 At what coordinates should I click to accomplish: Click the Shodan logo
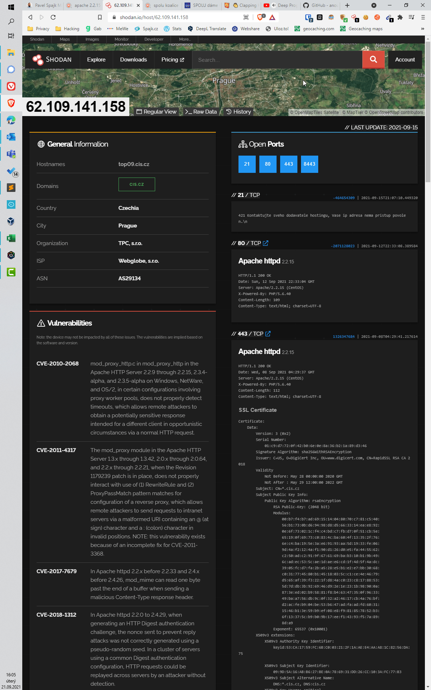(x=52, y=60)
